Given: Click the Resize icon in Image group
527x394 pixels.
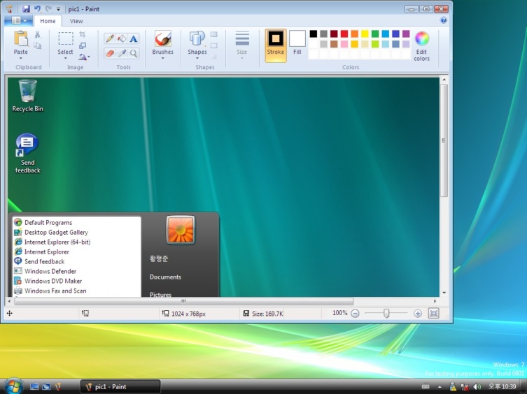Looking at the screenshot, I should (x=83, y=45).
